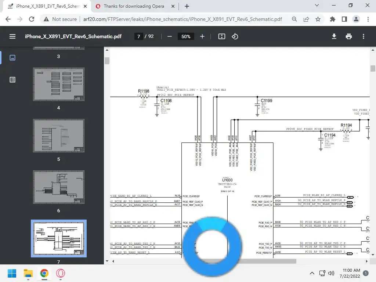Click the C1199 capacitor label

pyautogui.click(x=267, y=101)
